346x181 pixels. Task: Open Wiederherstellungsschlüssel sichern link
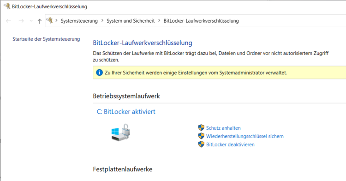pos(245,136)
